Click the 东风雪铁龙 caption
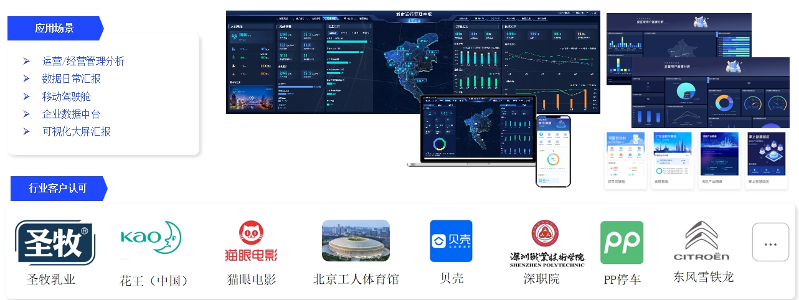799x300 pixels. [704, 276]
